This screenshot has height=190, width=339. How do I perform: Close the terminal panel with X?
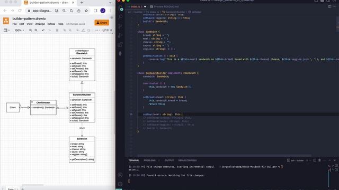click(x=335, y=160)
